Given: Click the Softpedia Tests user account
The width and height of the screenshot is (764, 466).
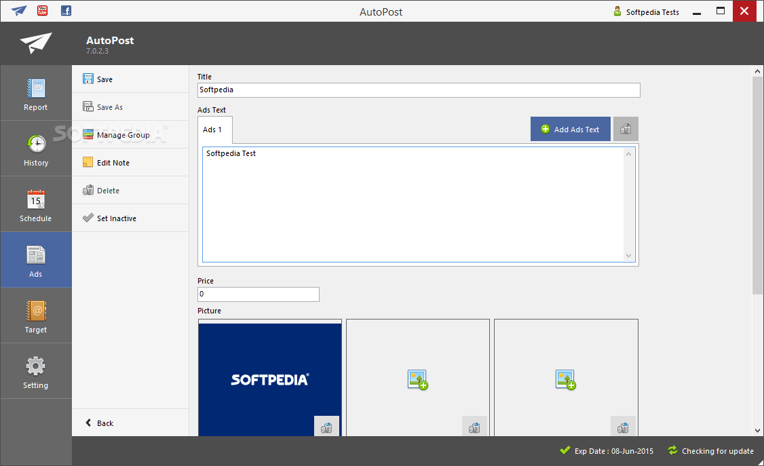Looking at the screenshot, I should click(x=646, y=12).
